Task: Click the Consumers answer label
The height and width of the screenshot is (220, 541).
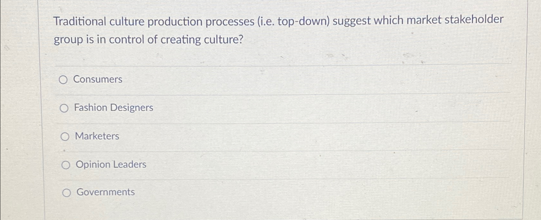Action: click(98, 80)
